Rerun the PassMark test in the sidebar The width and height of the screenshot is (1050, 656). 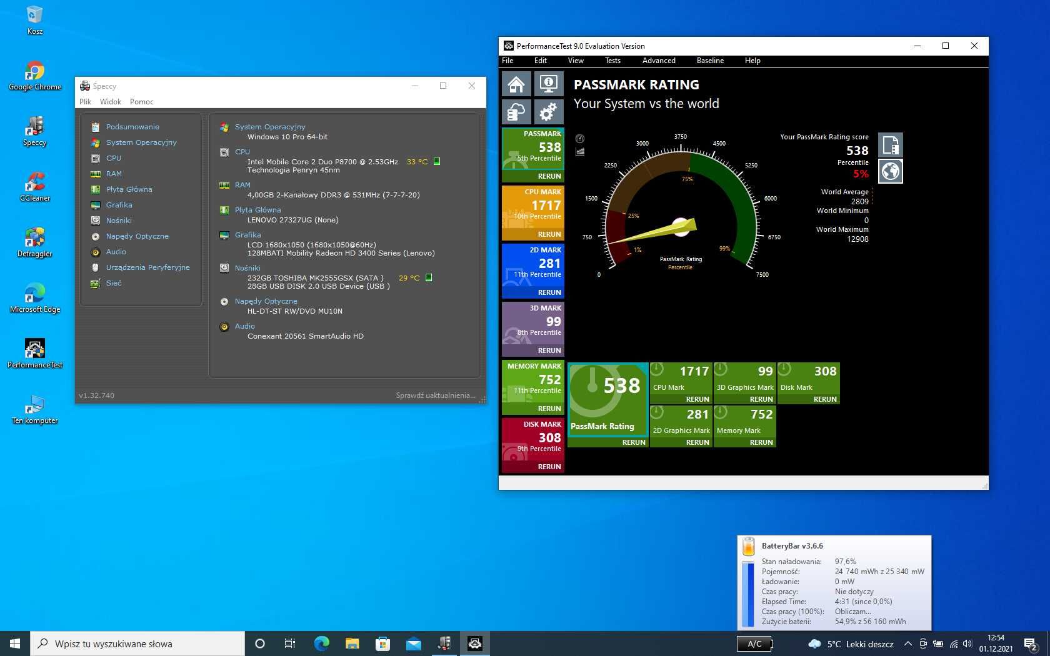coord(549,176)
